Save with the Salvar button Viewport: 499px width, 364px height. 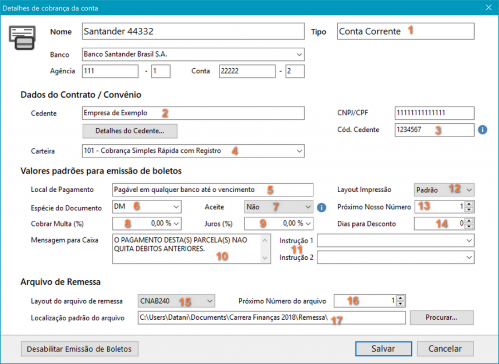tap(383, 349)
